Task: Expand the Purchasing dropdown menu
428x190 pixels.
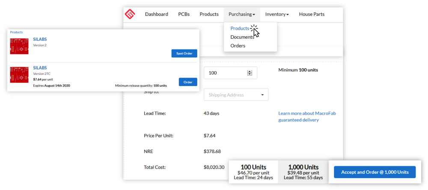Action: (x=242, y=14)
